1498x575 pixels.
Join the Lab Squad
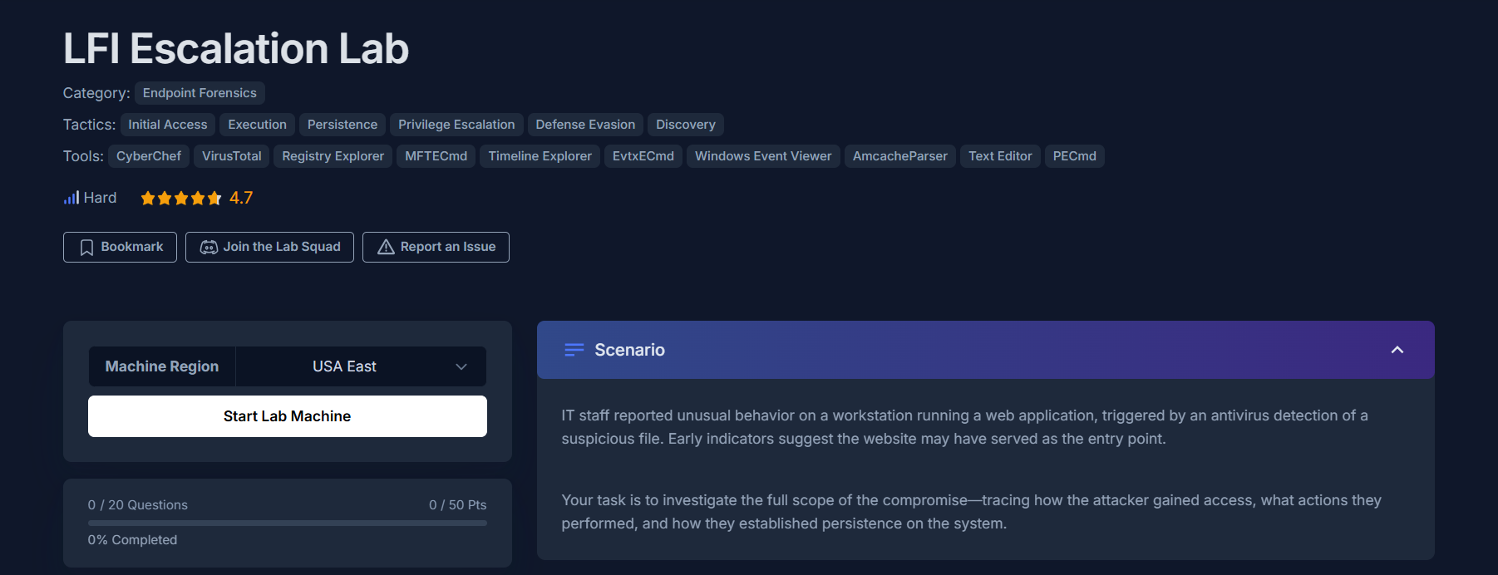pos(269,247)
